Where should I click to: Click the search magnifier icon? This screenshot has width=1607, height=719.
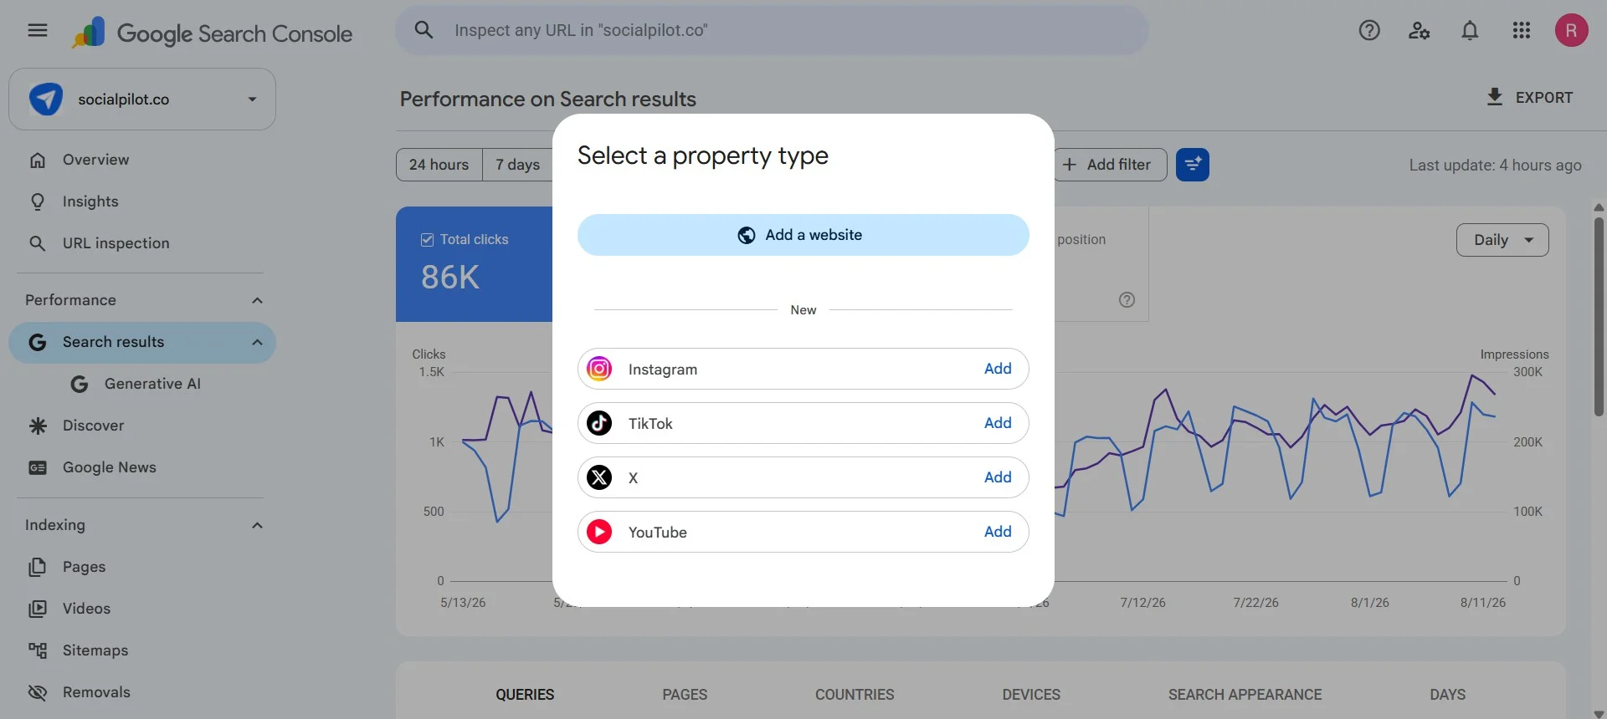pos(424,30)
